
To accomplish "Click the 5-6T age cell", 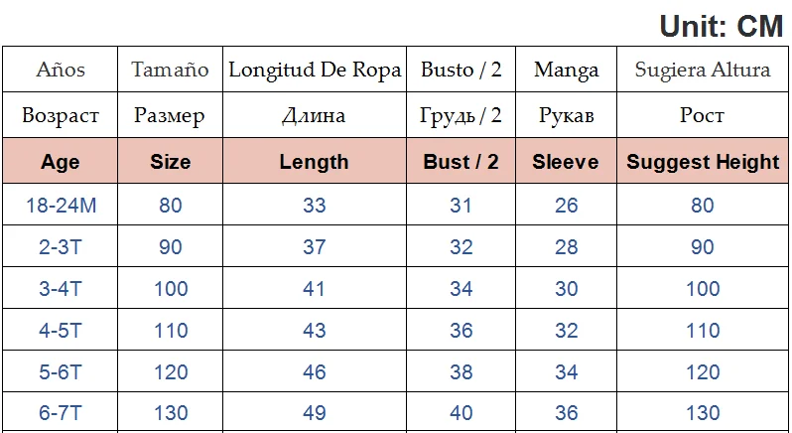I will click(61, 372).
